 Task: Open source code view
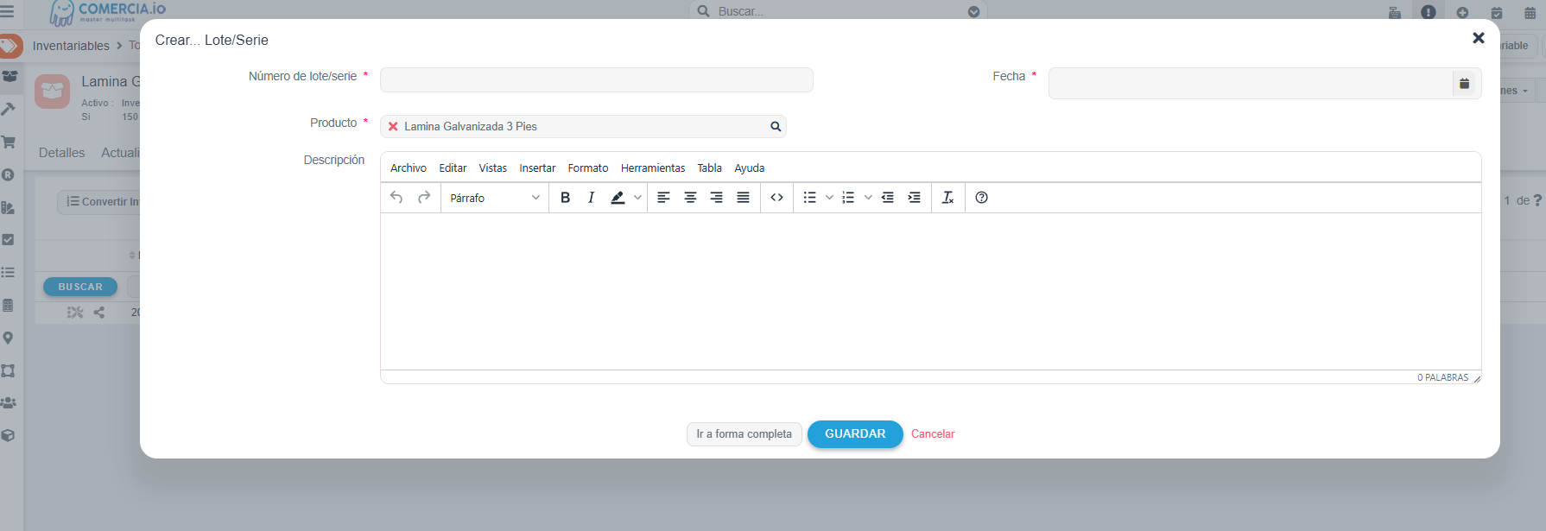pyautogui.click(x=777, y=198)
